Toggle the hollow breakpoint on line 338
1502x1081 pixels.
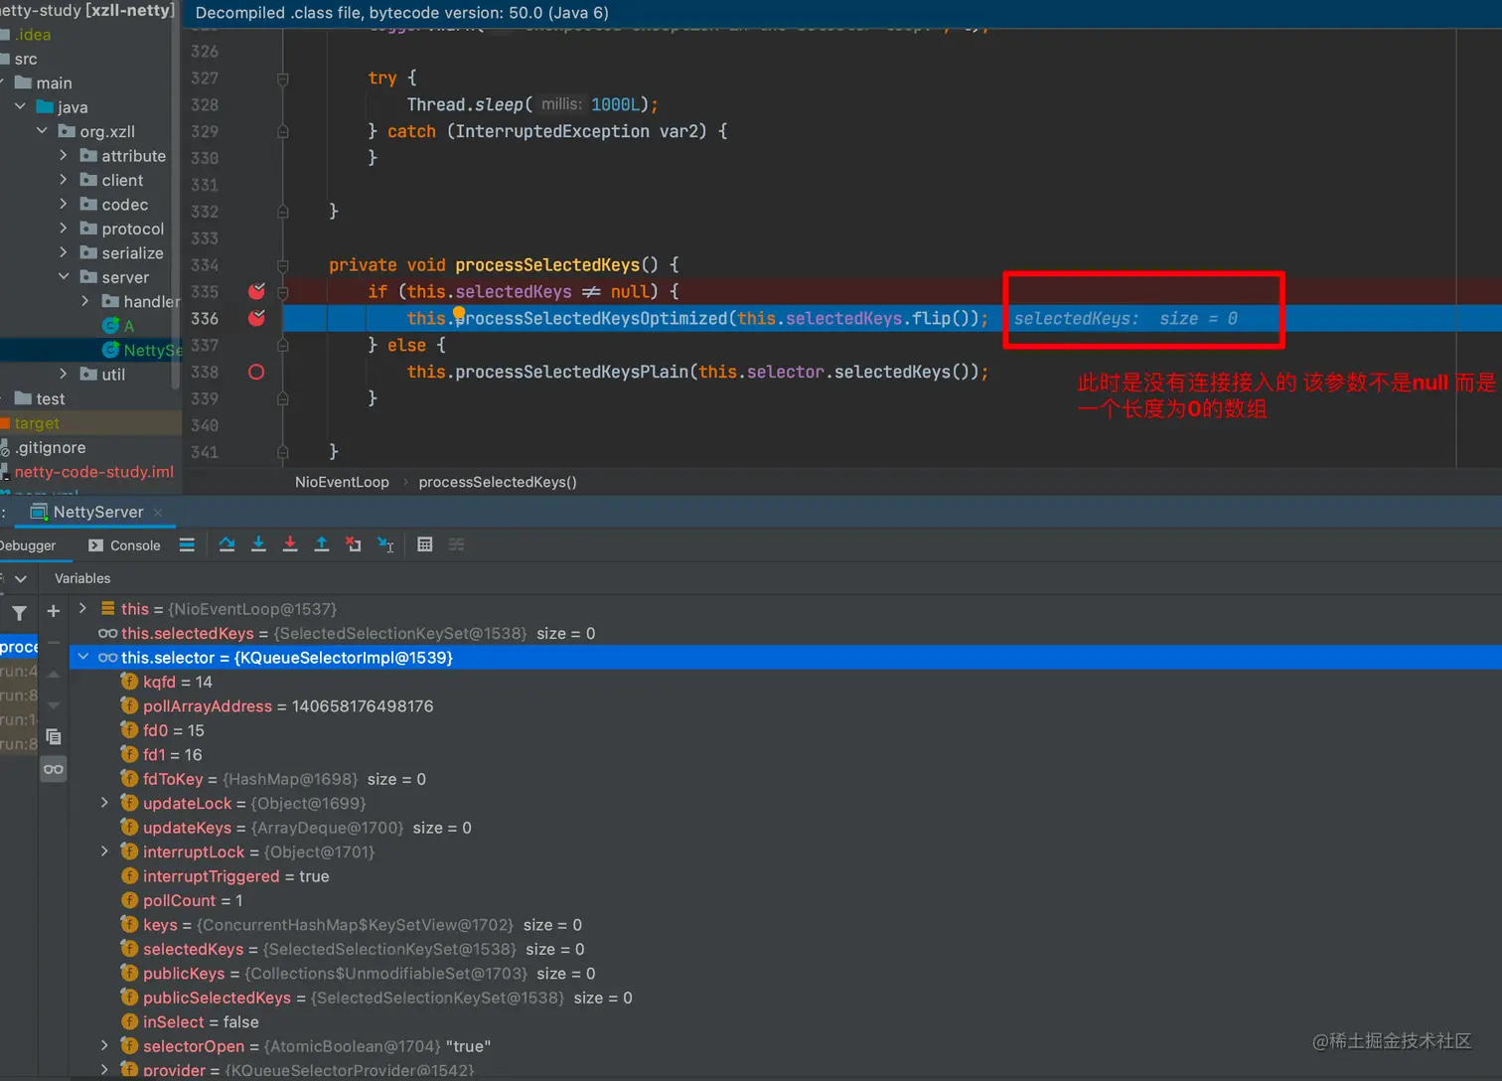coord(256,372)
